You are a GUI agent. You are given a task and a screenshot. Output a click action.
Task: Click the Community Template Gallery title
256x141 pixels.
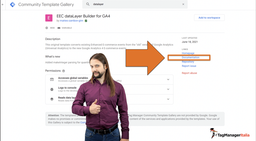(46, 5)
